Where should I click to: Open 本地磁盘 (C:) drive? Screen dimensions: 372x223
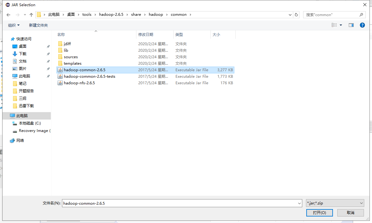[x=30, y=123]
